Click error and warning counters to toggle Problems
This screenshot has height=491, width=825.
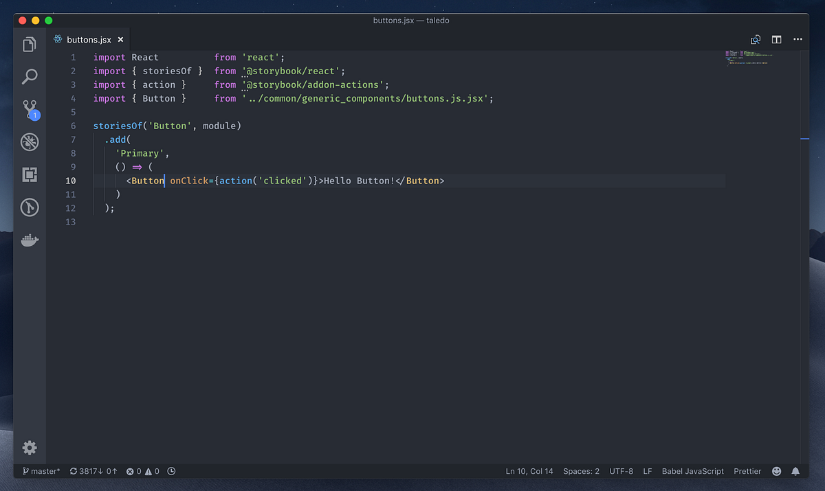(142, 471)
